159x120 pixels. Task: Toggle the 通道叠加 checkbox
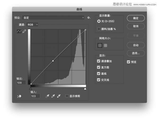(x=99, y=61)
